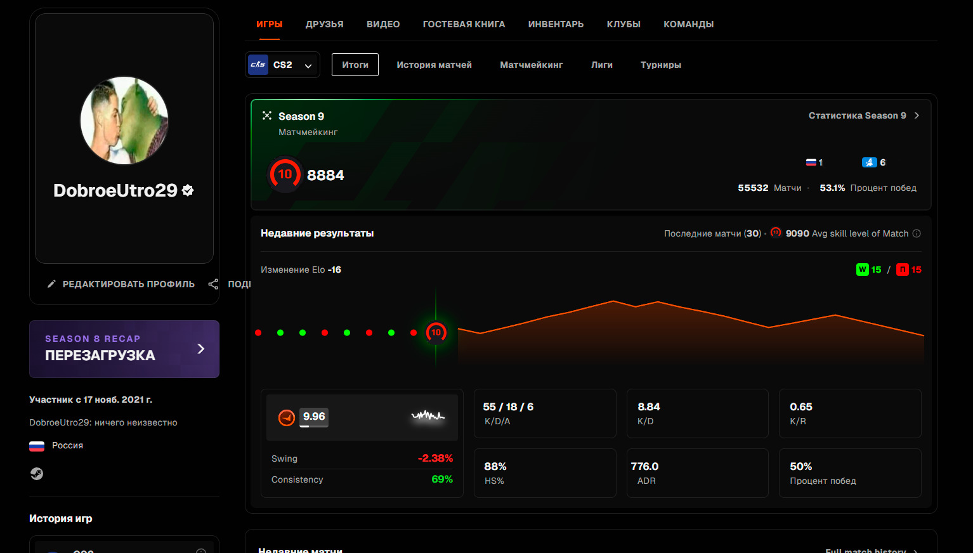973x553 pixels.
Task: Open the CS2 game selector dropdown
Action: (x=283, y=65)
